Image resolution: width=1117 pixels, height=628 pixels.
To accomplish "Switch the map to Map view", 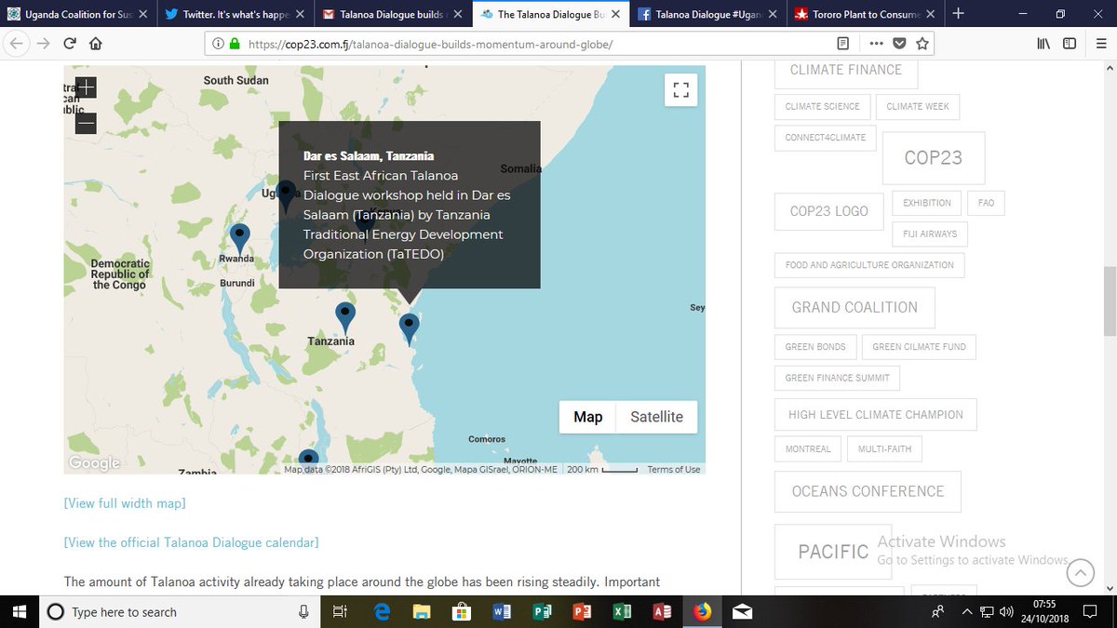I will click(587, 417).
